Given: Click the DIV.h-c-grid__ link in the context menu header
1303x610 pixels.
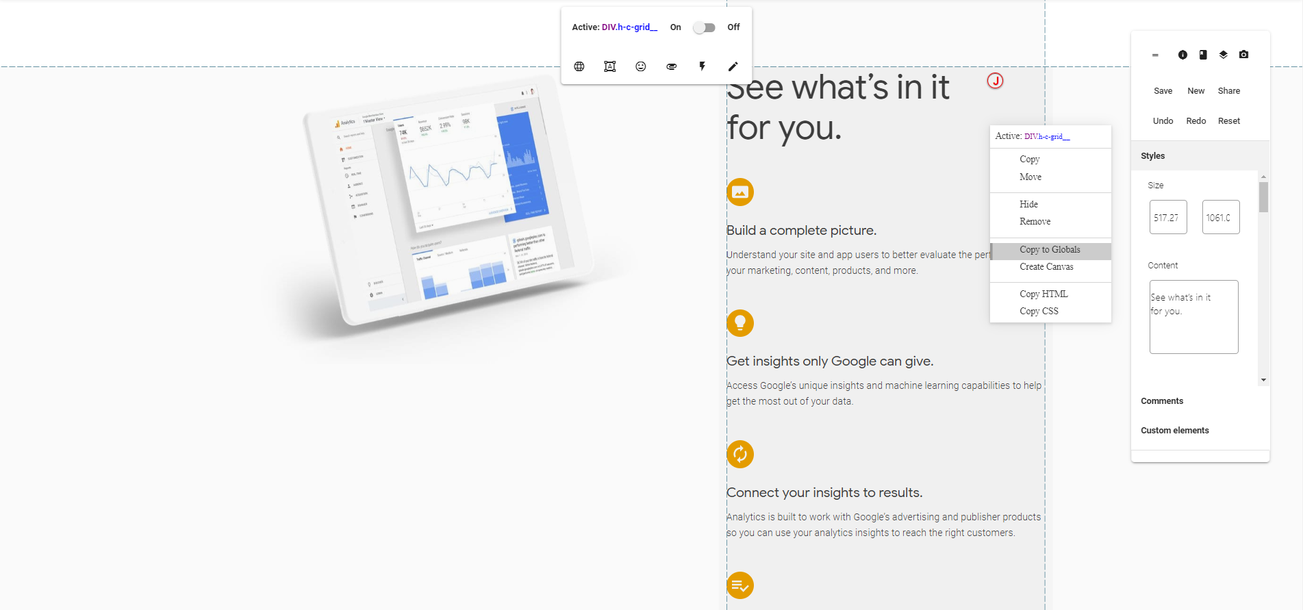Looking at the screenshot, I should click(1047, 136).
